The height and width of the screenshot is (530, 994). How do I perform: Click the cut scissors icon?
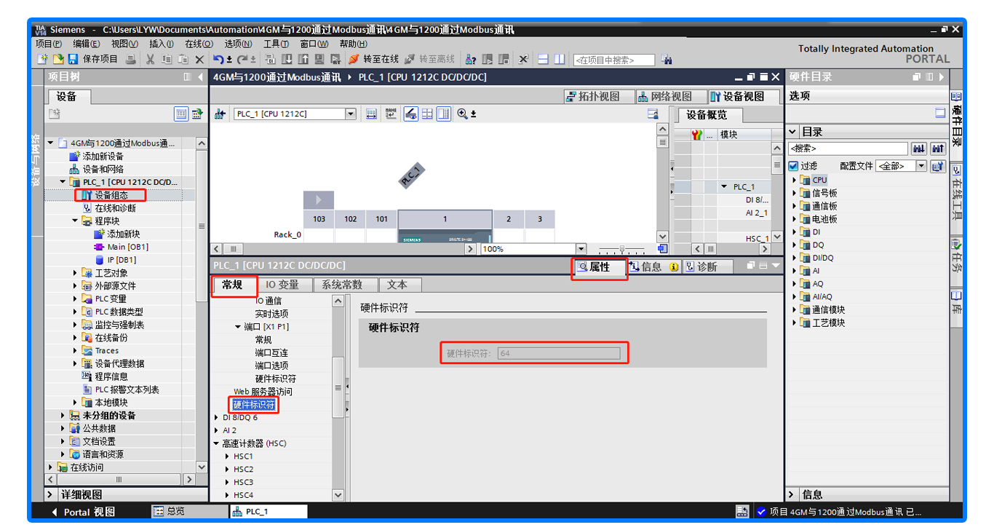[151, 59]
